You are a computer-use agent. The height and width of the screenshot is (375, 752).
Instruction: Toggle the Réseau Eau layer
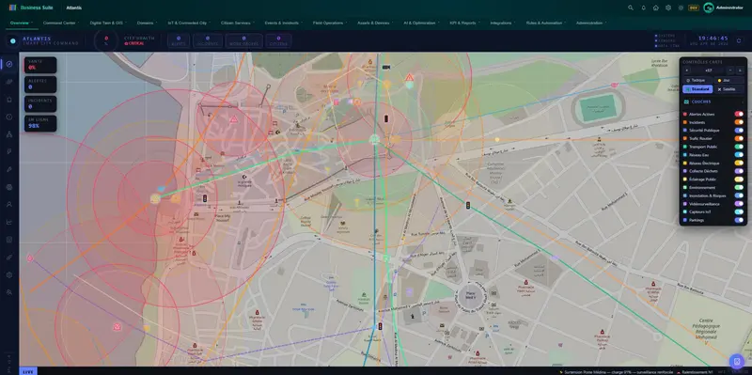pyautogui.click(x=739, y=155)
